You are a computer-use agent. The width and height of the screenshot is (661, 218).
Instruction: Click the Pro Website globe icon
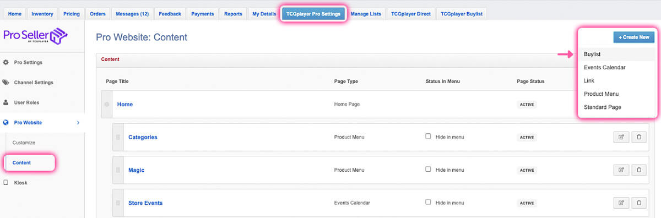pos(6,123)
